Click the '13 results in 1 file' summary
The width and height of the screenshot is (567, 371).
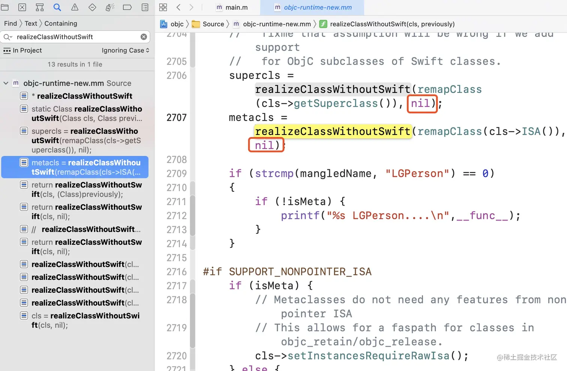coord(75,64)
